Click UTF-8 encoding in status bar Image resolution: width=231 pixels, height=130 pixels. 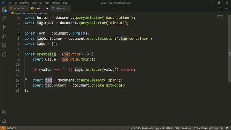(169, 128)
